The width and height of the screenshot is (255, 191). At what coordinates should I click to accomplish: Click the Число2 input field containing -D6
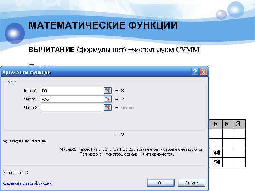coord(72,99)
